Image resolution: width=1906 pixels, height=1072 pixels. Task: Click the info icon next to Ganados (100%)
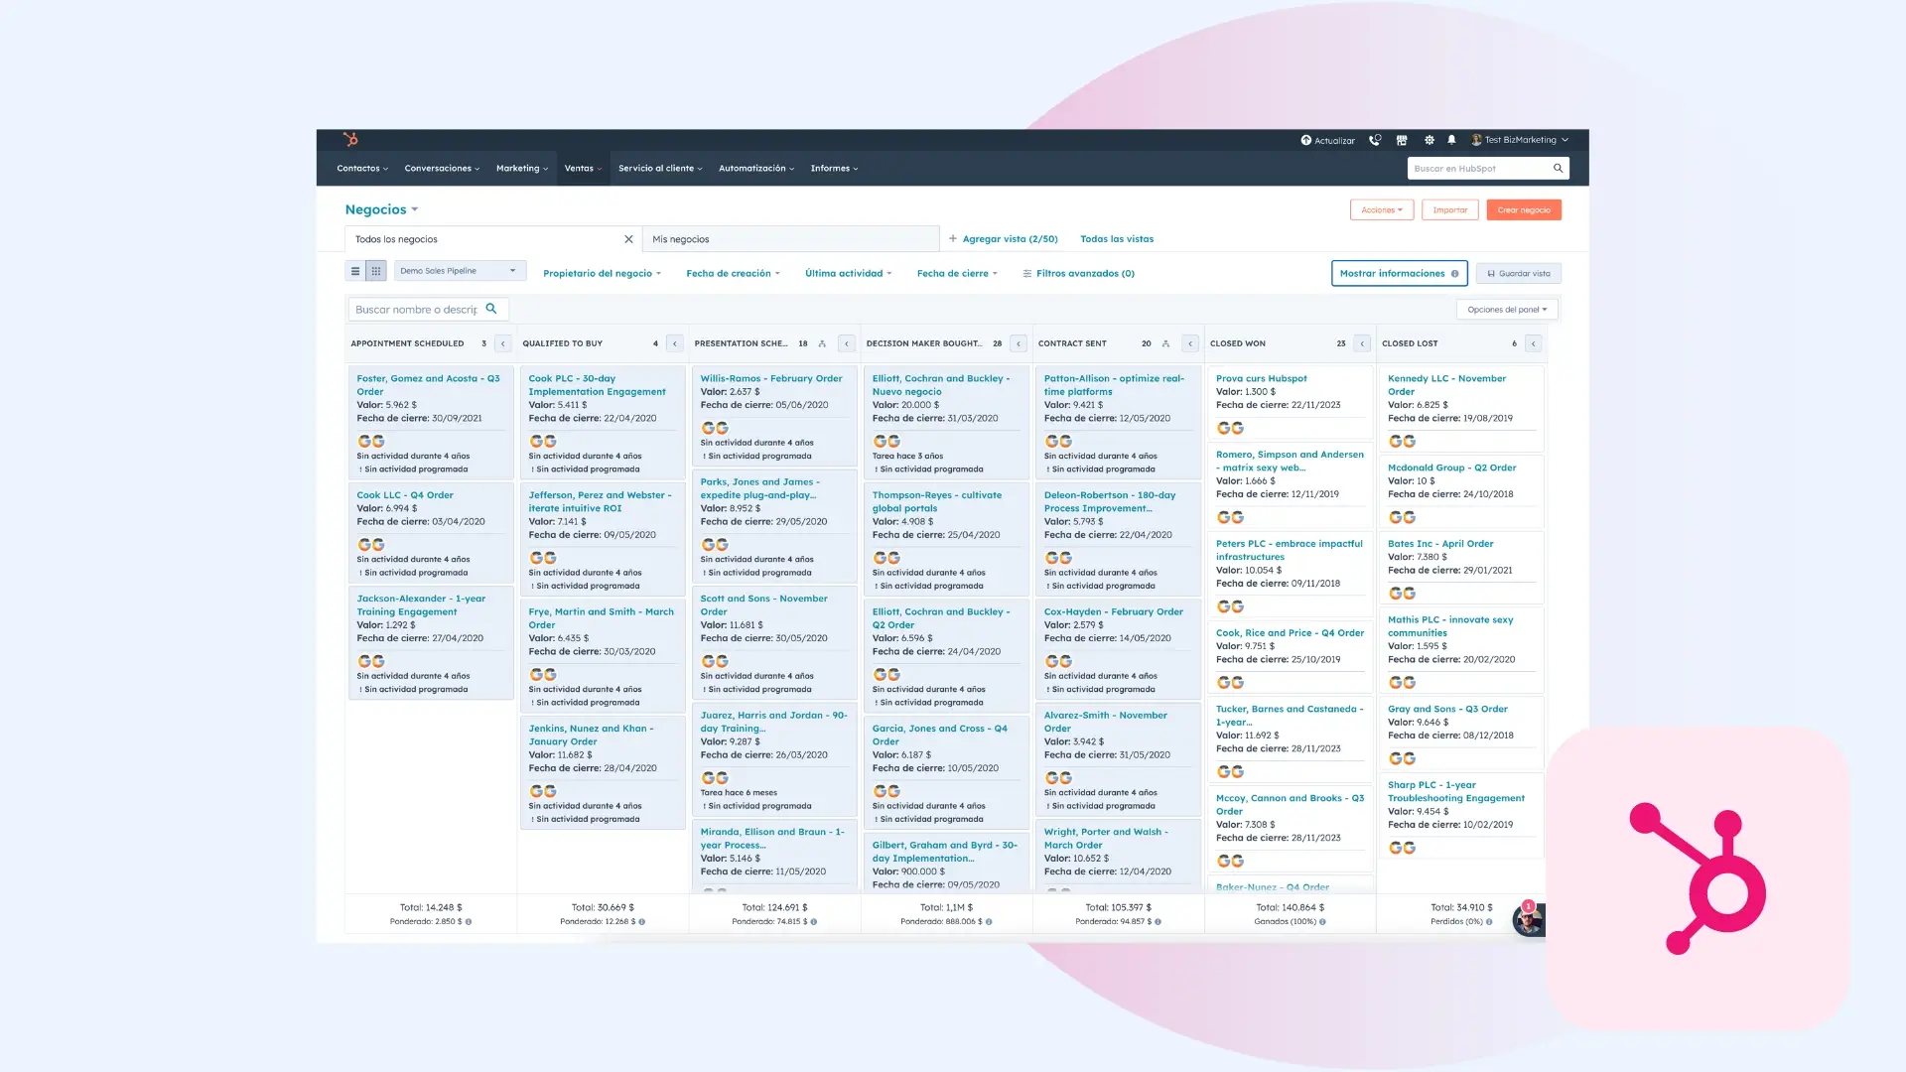pyautogui.click(x=1322, y=922)
